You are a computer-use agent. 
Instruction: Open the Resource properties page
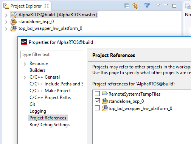pos(39,63)
